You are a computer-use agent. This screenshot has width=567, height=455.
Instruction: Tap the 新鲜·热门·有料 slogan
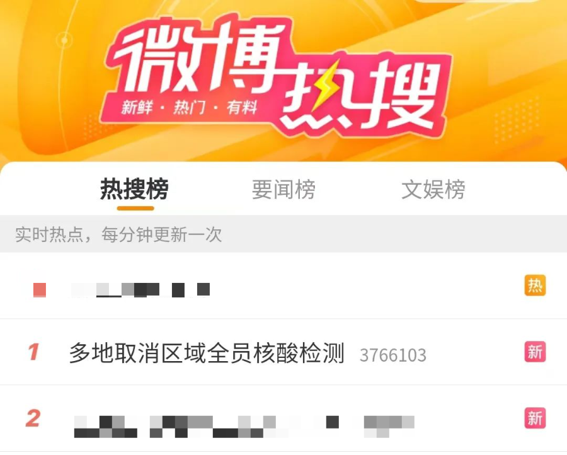189,107
